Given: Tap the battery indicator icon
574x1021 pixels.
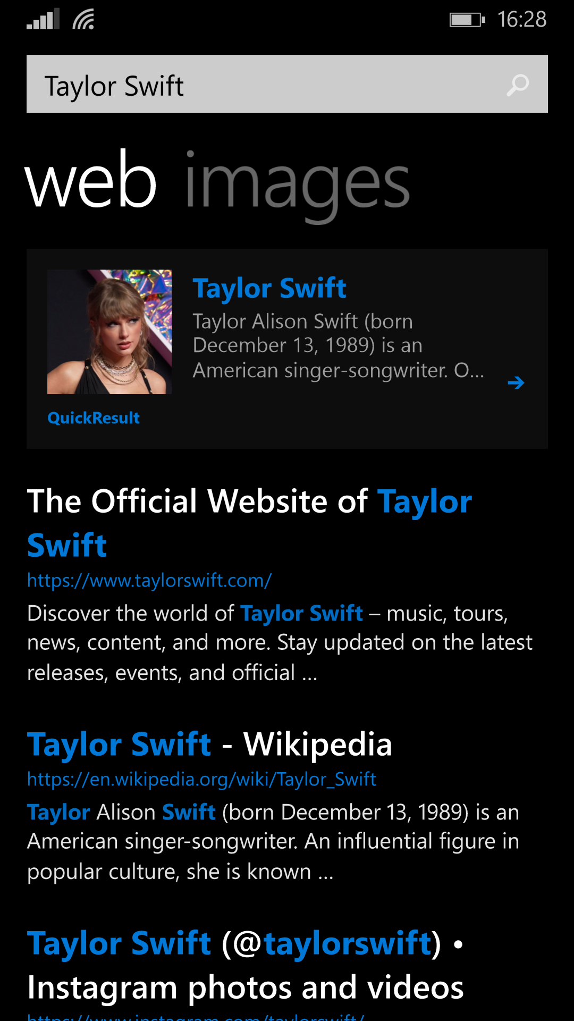Looking at the screenshot, I should [x=467, y=20].
